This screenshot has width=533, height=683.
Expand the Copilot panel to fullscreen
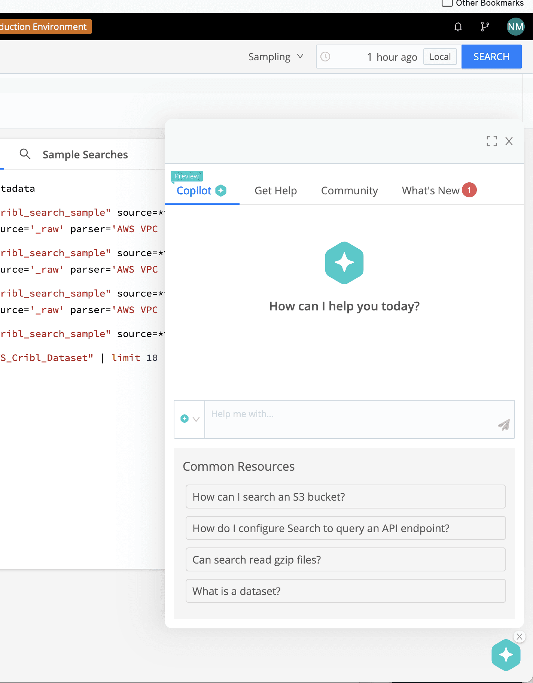491,141
